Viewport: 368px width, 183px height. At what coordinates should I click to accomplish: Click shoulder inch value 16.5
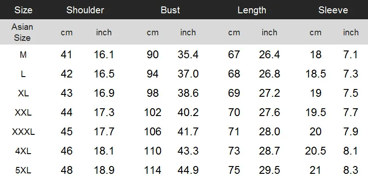[x=104, y=74]
